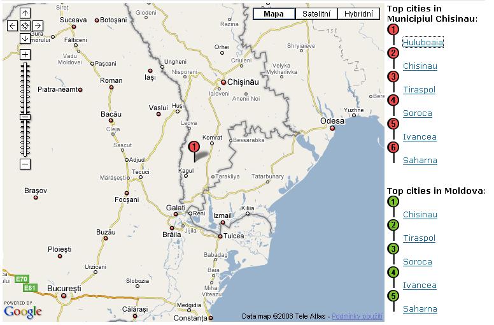
Task: Pan the map down with the arrow
Action: pyautogui.click(x=25, y=38)
